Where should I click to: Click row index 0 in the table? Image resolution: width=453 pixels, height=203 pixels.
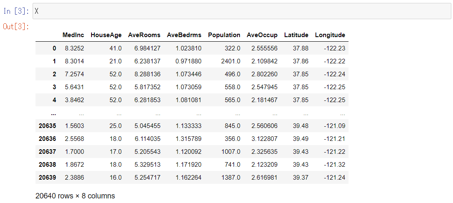pos(54,48)
